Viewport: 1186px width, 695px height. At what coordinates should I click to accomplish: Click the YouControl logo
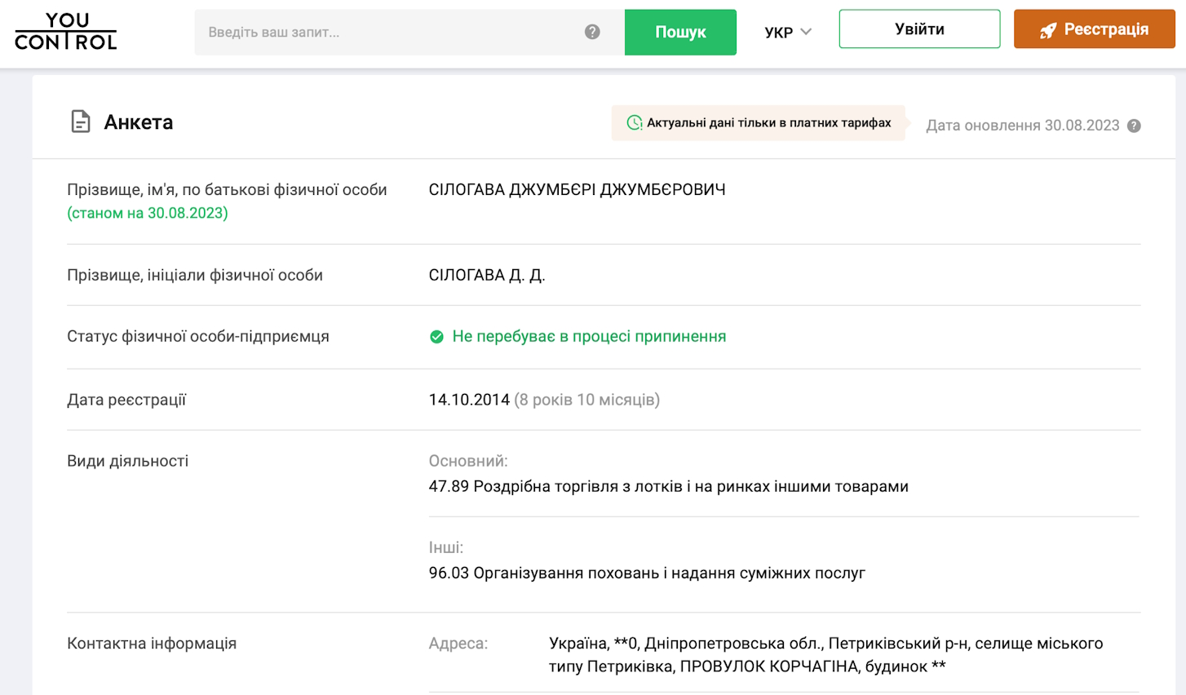pyautogui.click(x=65, y=32)
